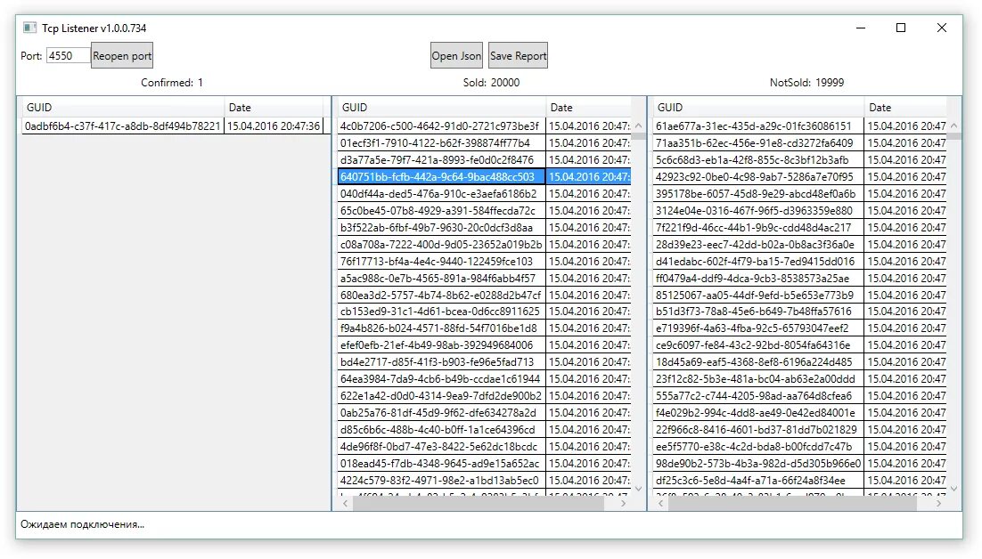Viewport: 982px width, 559px height.
Task: Save the report
Action: [518, 56]
